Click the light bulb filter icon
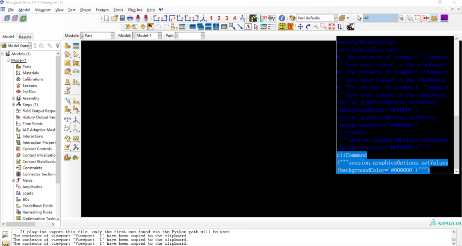The height and width of the screenshot is (246, 462). pyautogui.click(x=58, y=46)
